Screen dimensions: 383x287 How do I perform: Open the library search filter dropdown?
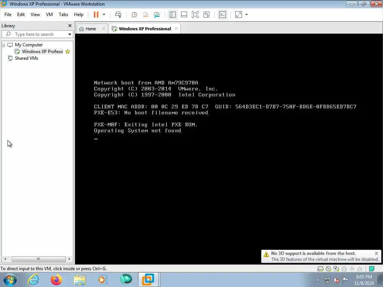coord(70,34)
